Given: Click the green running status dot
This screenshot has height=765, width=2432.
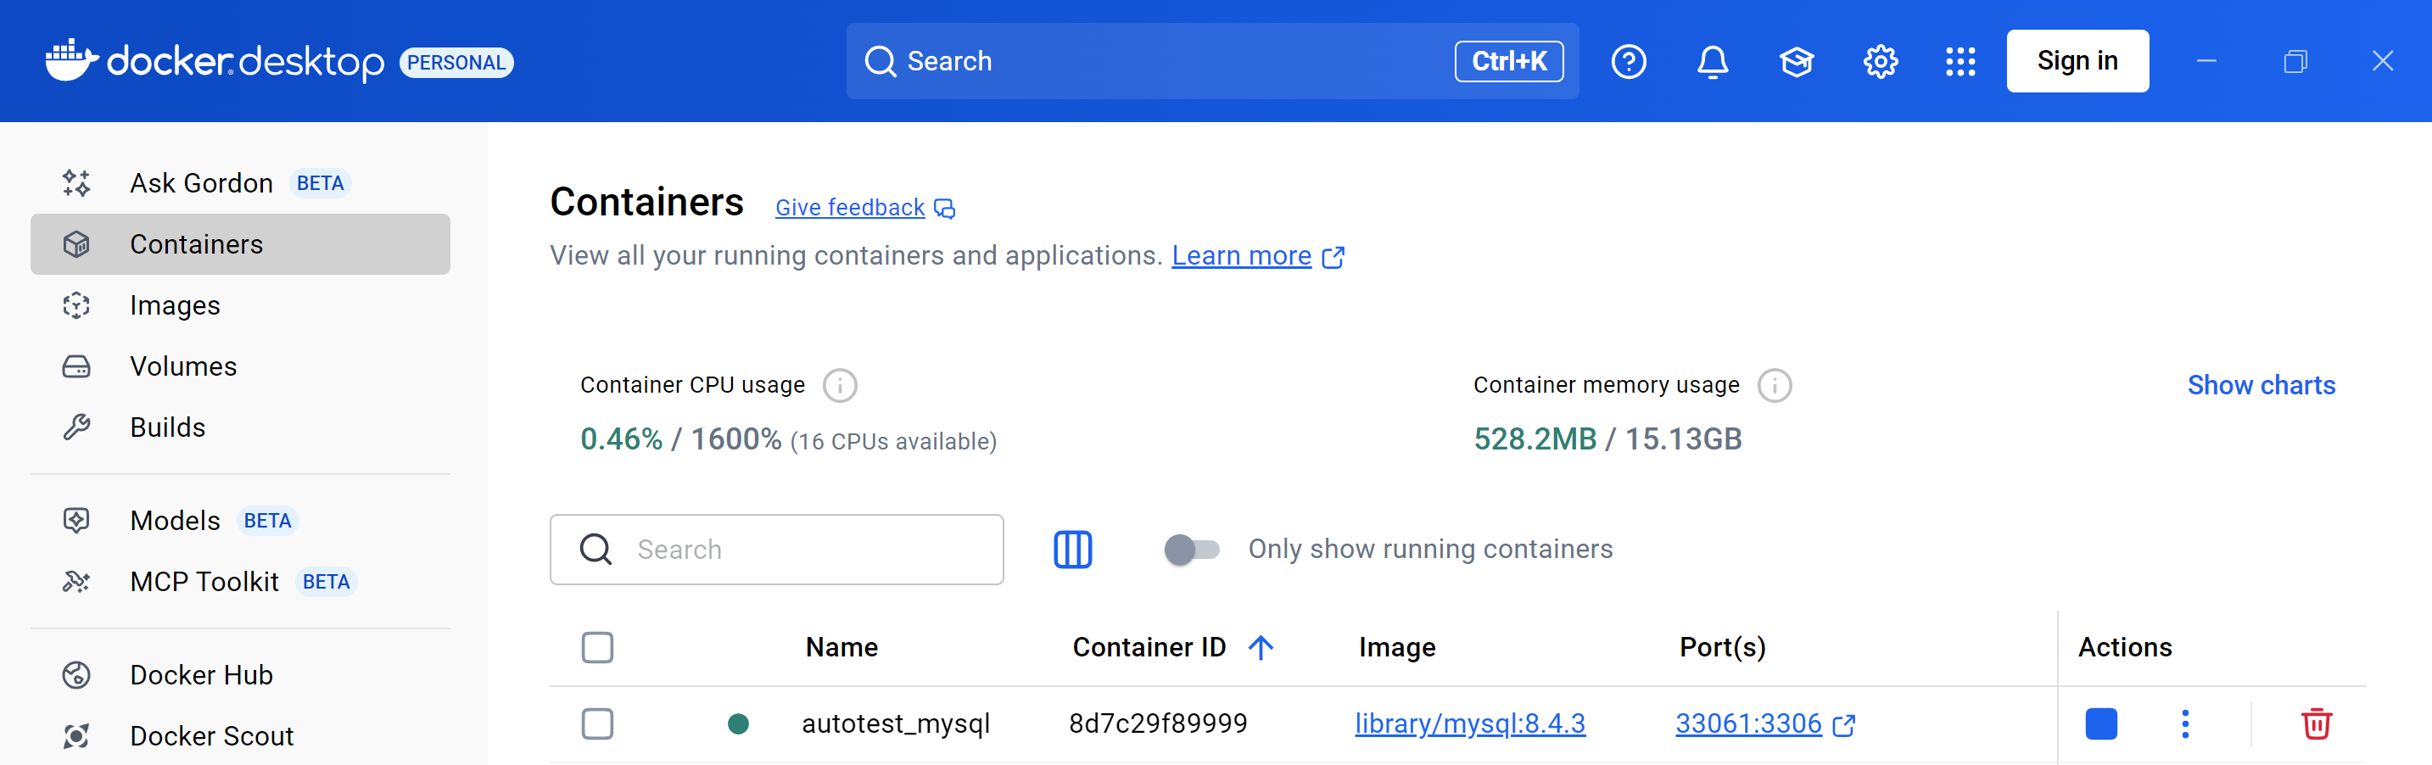Looking at the screenshot, I should 738,723.
